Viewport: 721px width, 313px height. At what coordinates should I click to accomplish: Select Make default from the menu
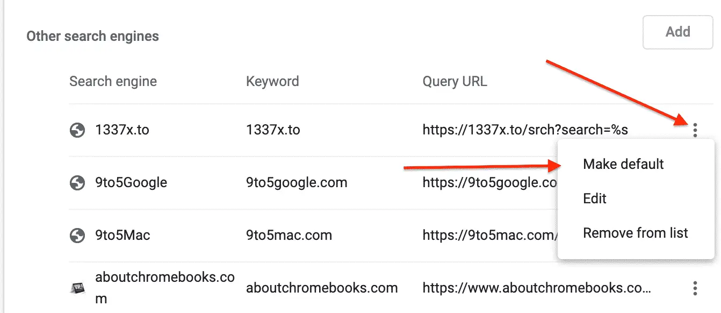click(x=623, y=164)
